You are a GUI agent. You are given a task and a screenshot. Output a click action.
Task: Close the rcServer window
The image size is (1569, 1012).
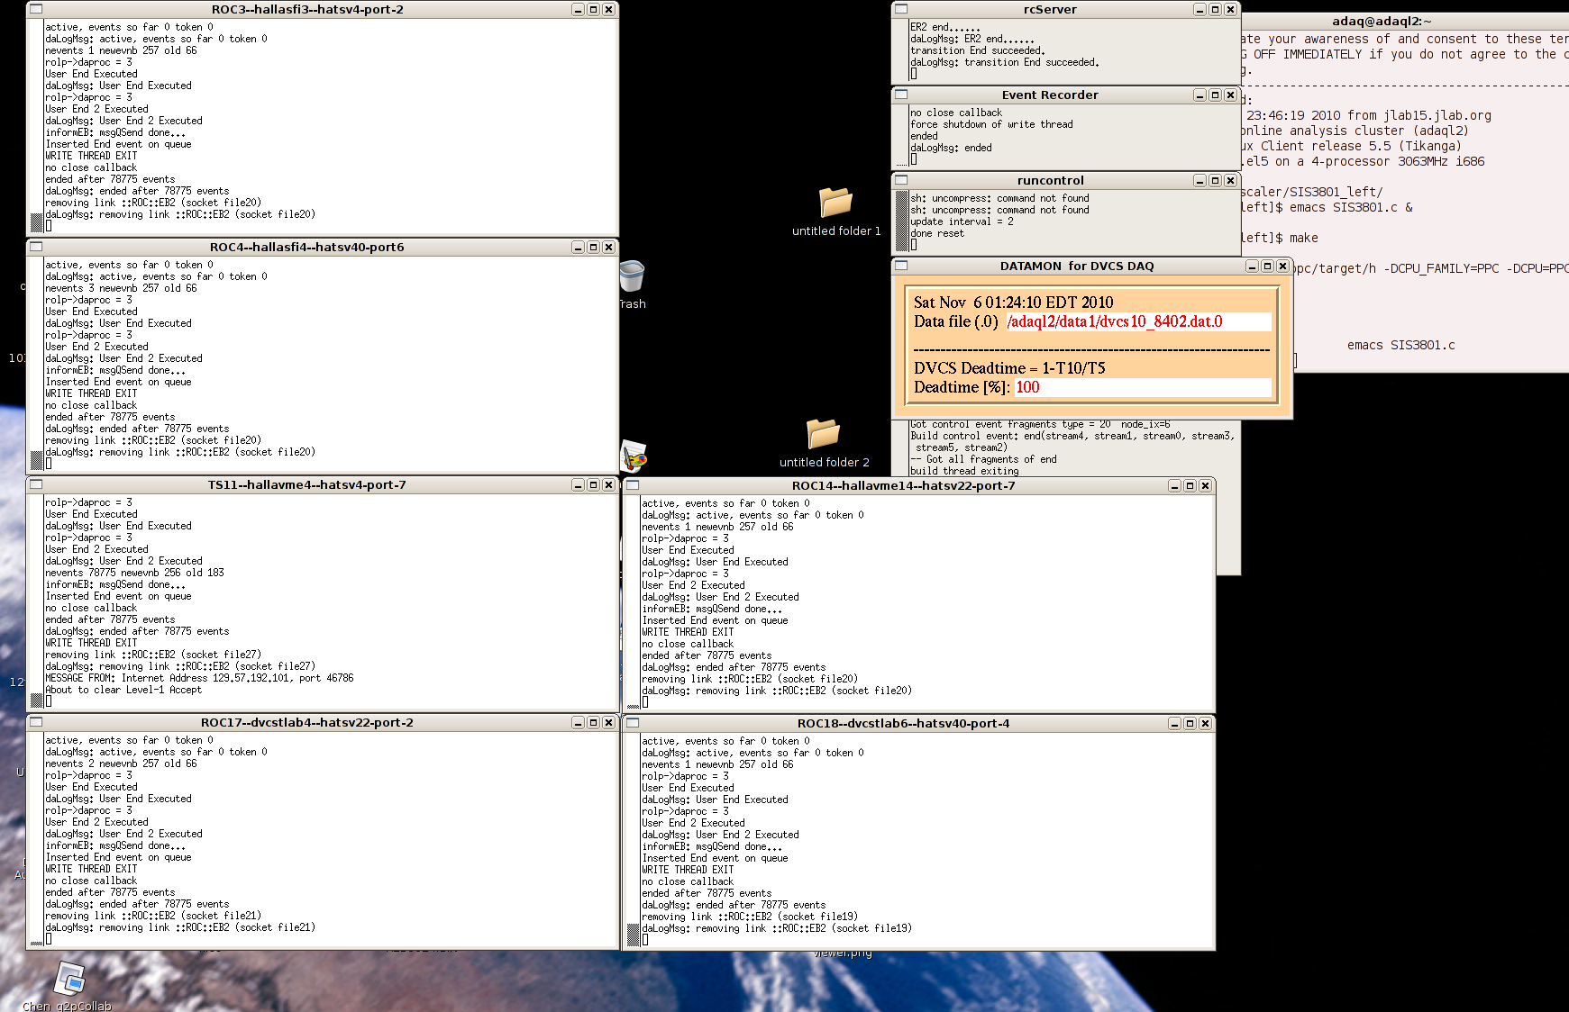point(1230,9)
